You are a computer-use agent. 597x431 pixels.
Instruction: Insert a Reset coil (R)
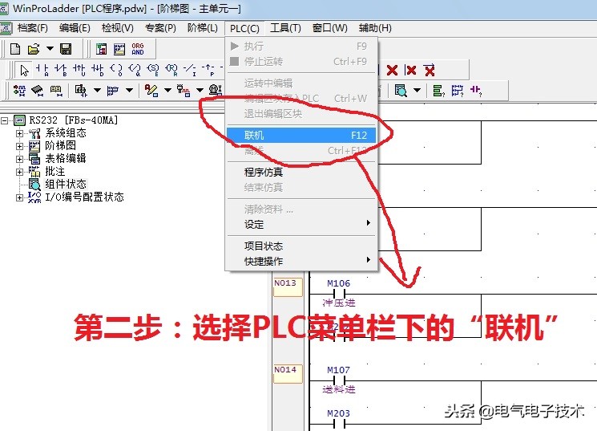(x=171, y=70)
